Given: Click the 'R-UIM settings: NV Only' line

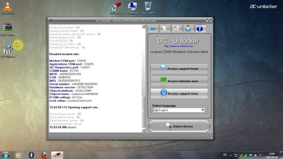Looking at the screenshot, I should [66, 97].
